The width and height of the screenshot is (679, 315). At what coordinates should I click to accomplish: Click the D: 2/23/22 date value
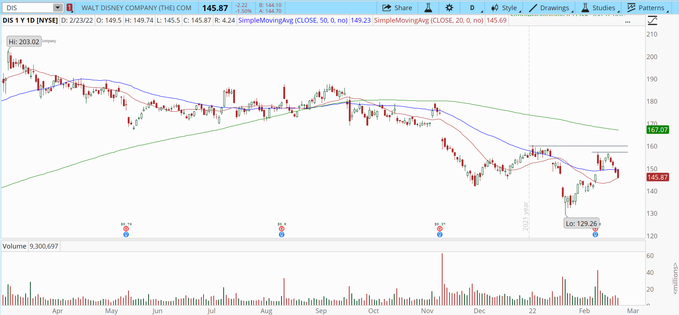point(77,20)
